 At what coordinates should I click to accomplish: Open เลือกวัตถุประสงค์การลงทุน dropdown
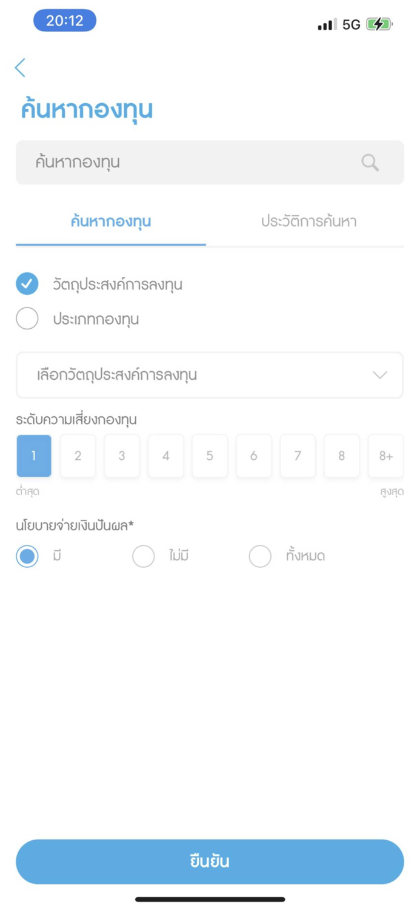210,375
